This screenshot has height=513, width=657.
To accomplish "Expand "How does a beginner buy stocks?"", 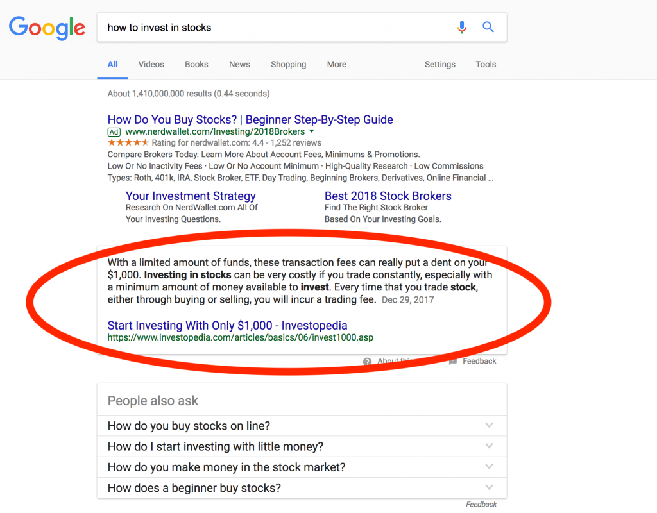I will pyautogui.click(x=302, y=488).
